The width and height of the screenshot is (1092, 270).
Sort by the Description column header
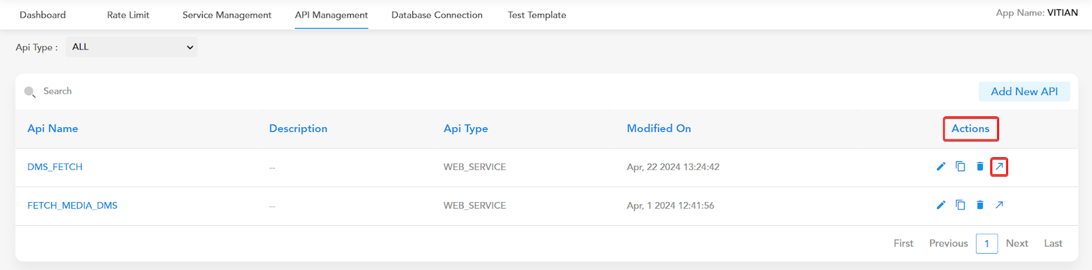[298, 129]
